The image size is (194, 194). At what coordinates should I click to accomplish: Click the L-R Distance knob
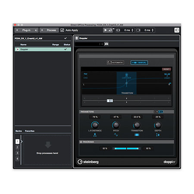pos(95,125)
